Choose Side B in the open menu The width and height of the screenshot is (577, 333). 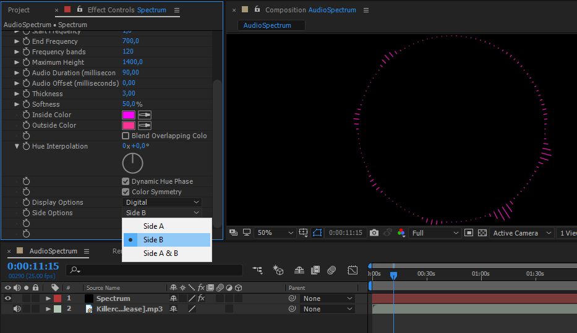coord(167,240)
